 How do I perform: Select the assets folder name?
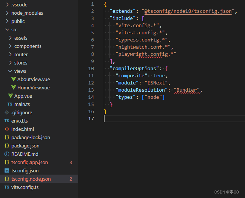[x=21, y=38]
